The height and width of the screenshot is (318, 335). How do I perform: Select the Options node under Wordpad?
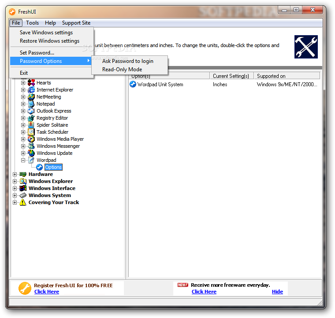click(53, 167)
